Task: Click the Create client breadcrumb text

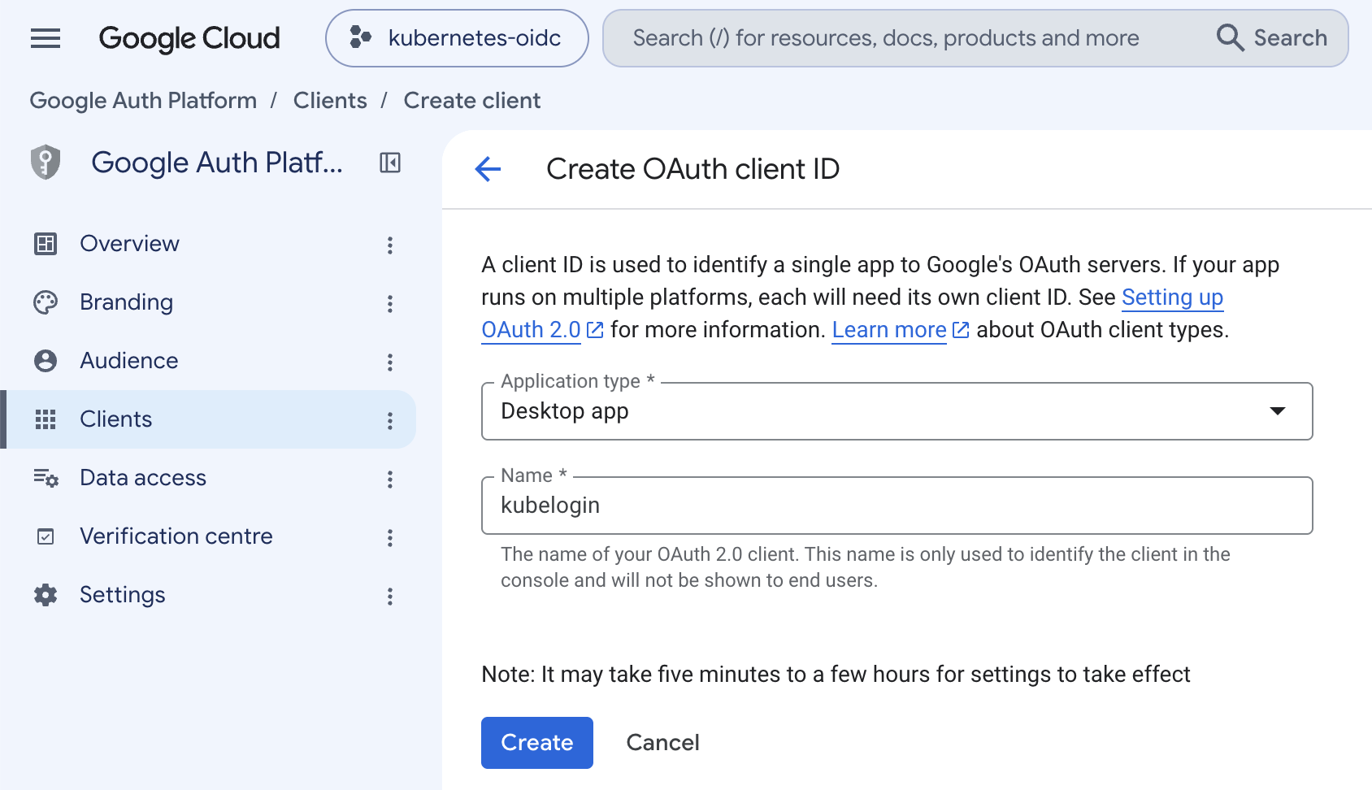Action: click(x=472, y=101)
